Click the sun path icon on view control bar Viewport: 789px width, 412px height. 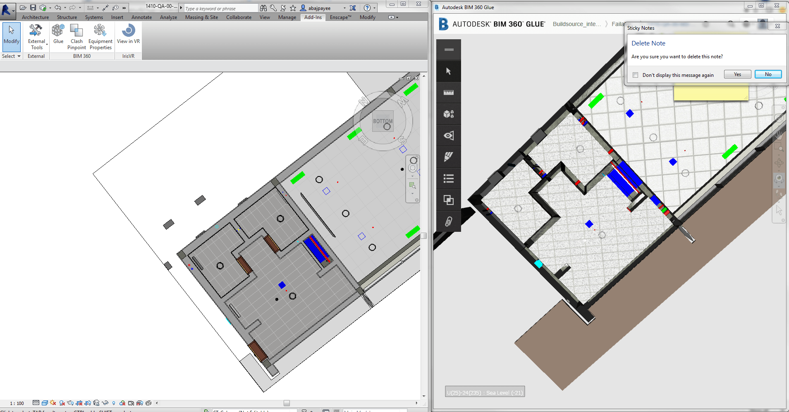coord(52,403)
